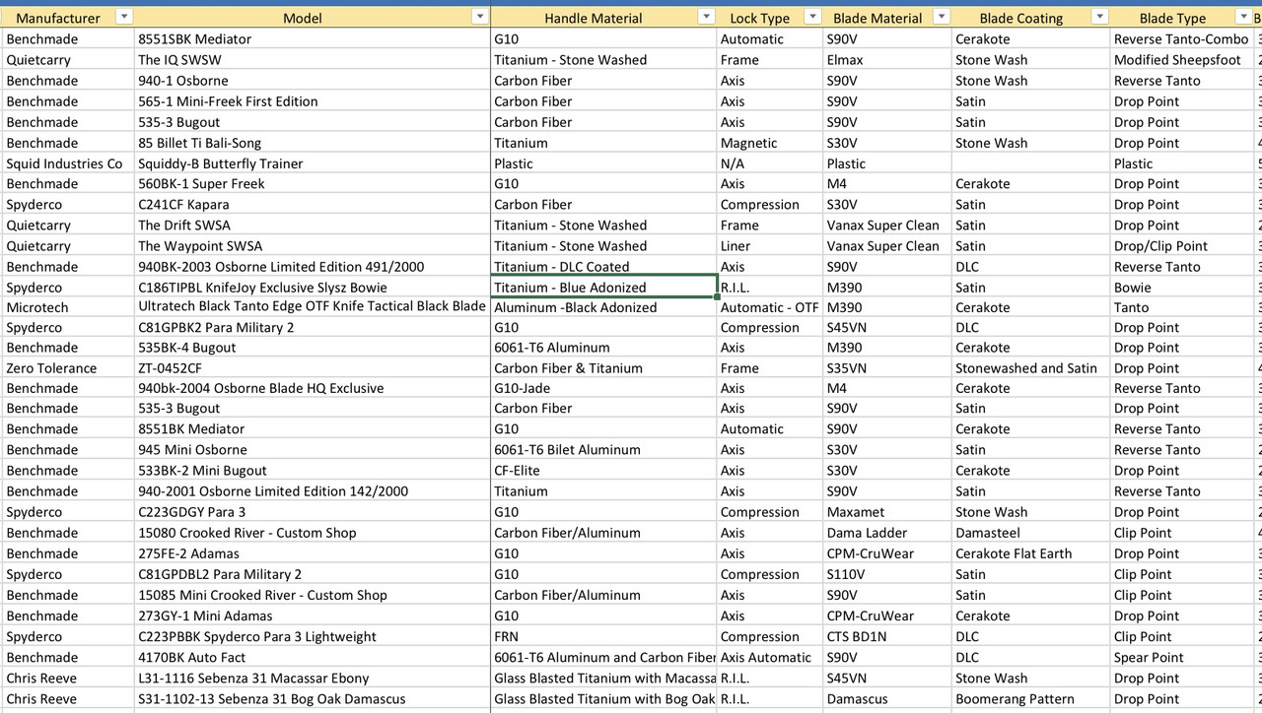Select cell 'Zero Tolerance'
Viewport: 1262px width, 713px height.
[68, 368]
